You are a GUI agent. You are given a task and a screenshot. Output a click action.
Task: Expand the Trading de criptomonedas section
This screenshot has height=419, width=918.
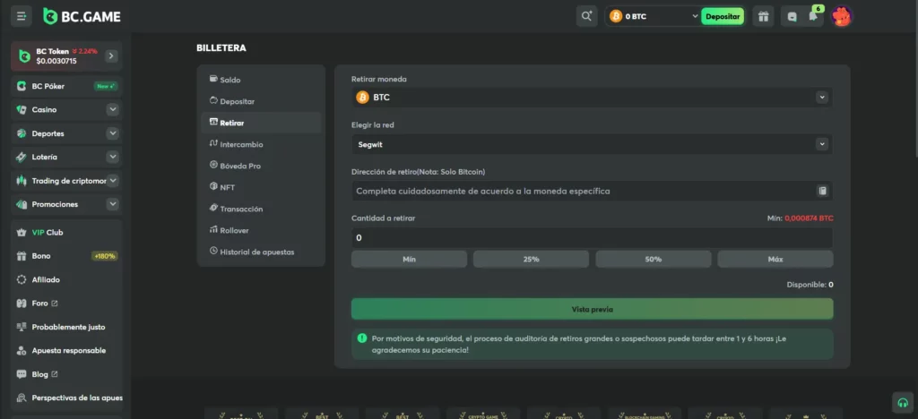point(112,181)
